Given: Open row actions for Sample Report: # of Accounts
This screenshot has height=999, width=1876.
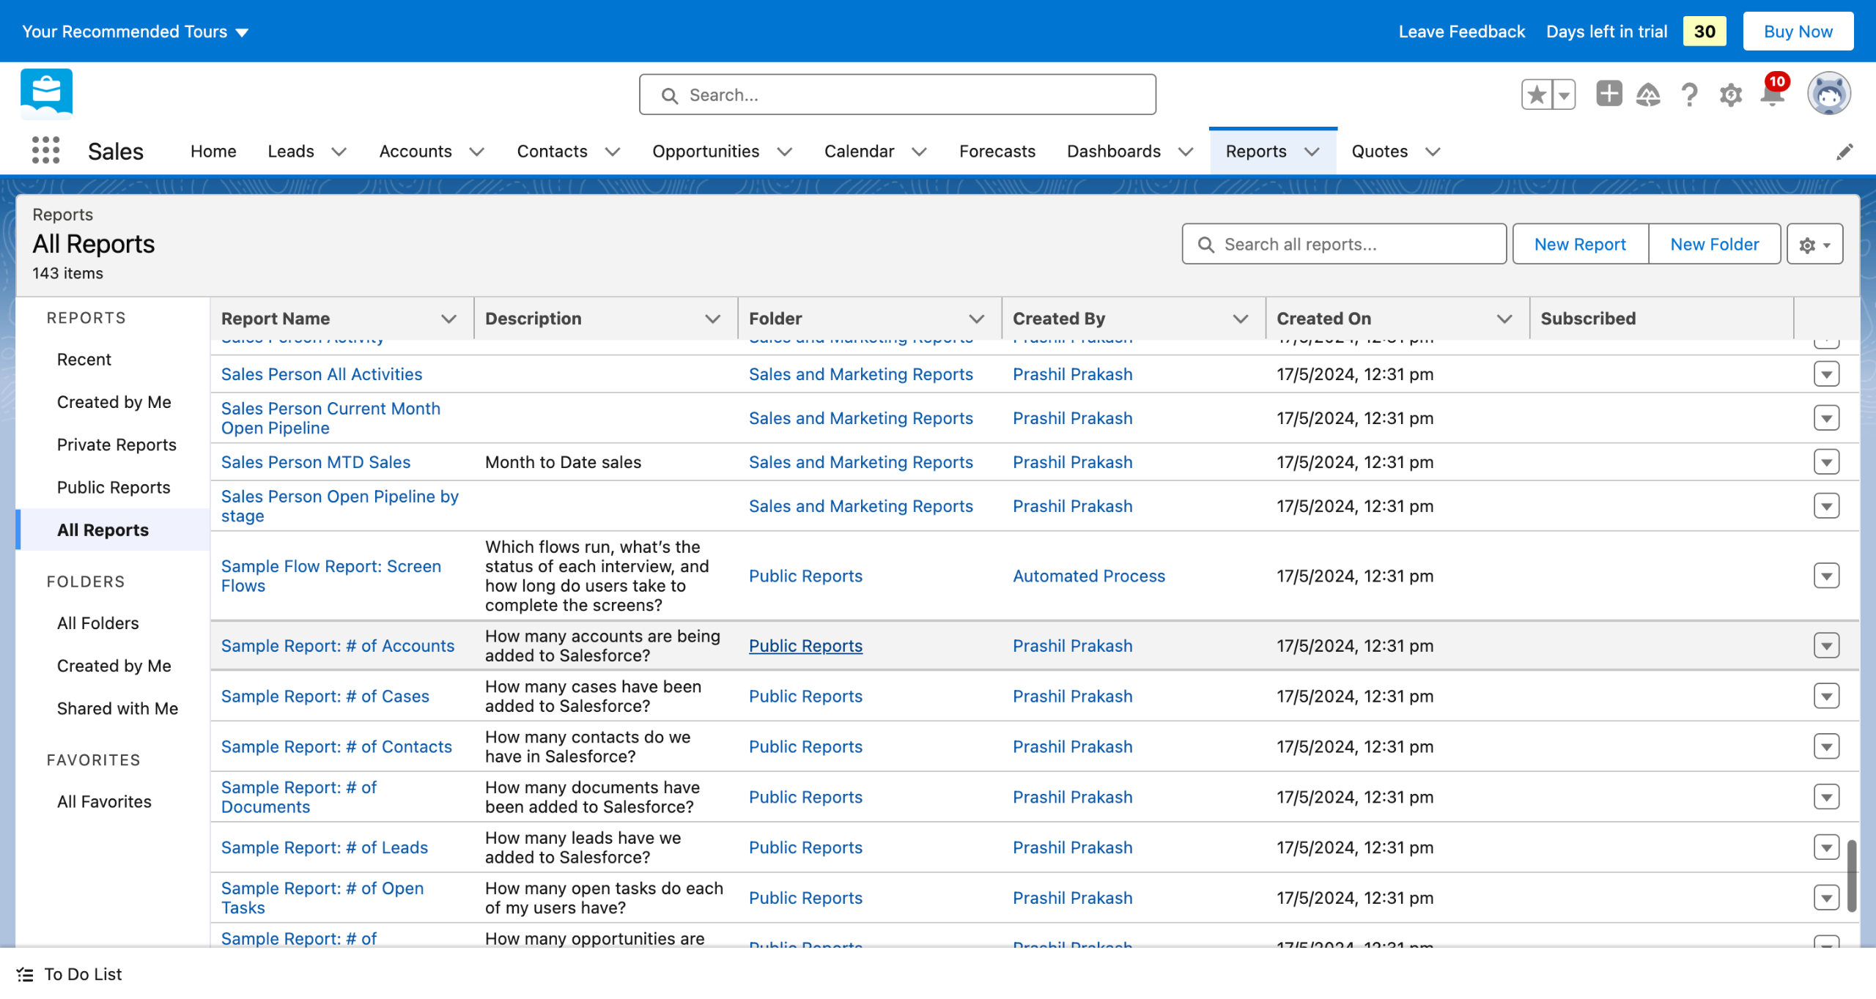Looking at the screenshot, I should (1826, 645).
